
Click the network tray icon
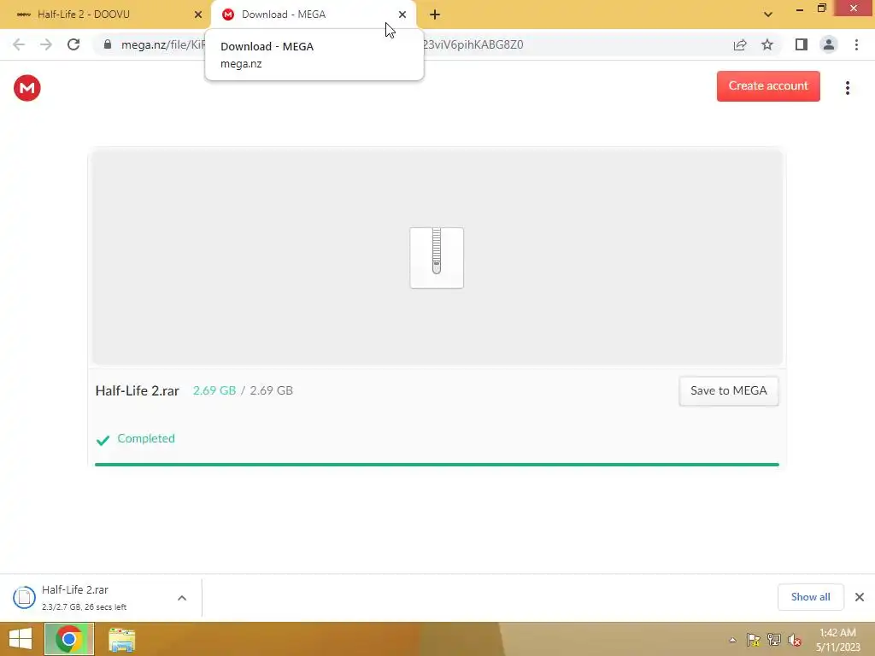pos(774,640)
